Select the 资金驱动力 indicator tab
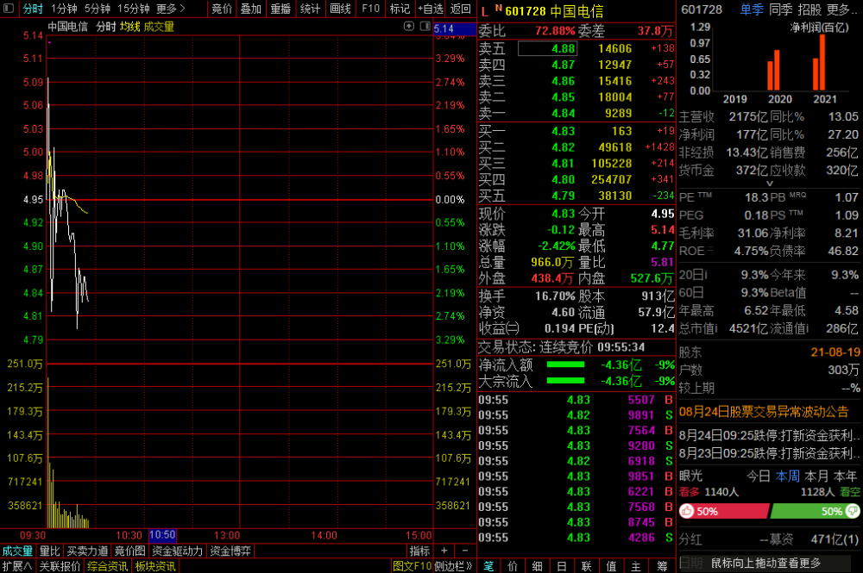The image size is (863, 573). [x=177, y=551]
